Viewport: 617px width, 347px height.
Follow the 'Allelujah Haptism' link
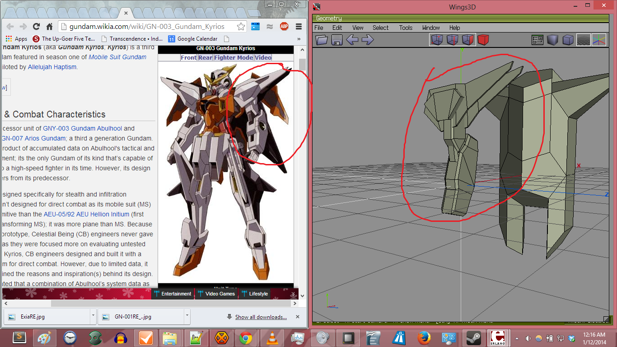tap(52, 67)
